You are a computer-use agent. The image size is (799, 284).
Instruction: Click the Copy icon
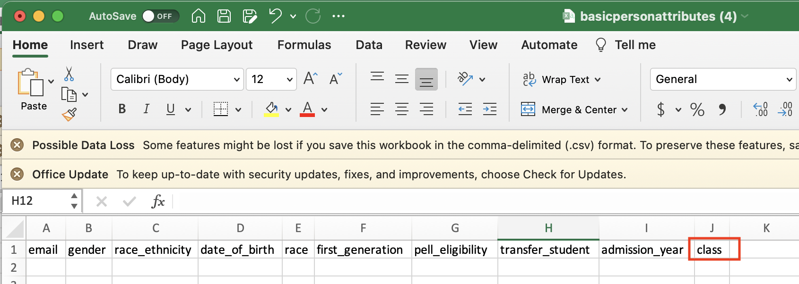pos(69,94)
